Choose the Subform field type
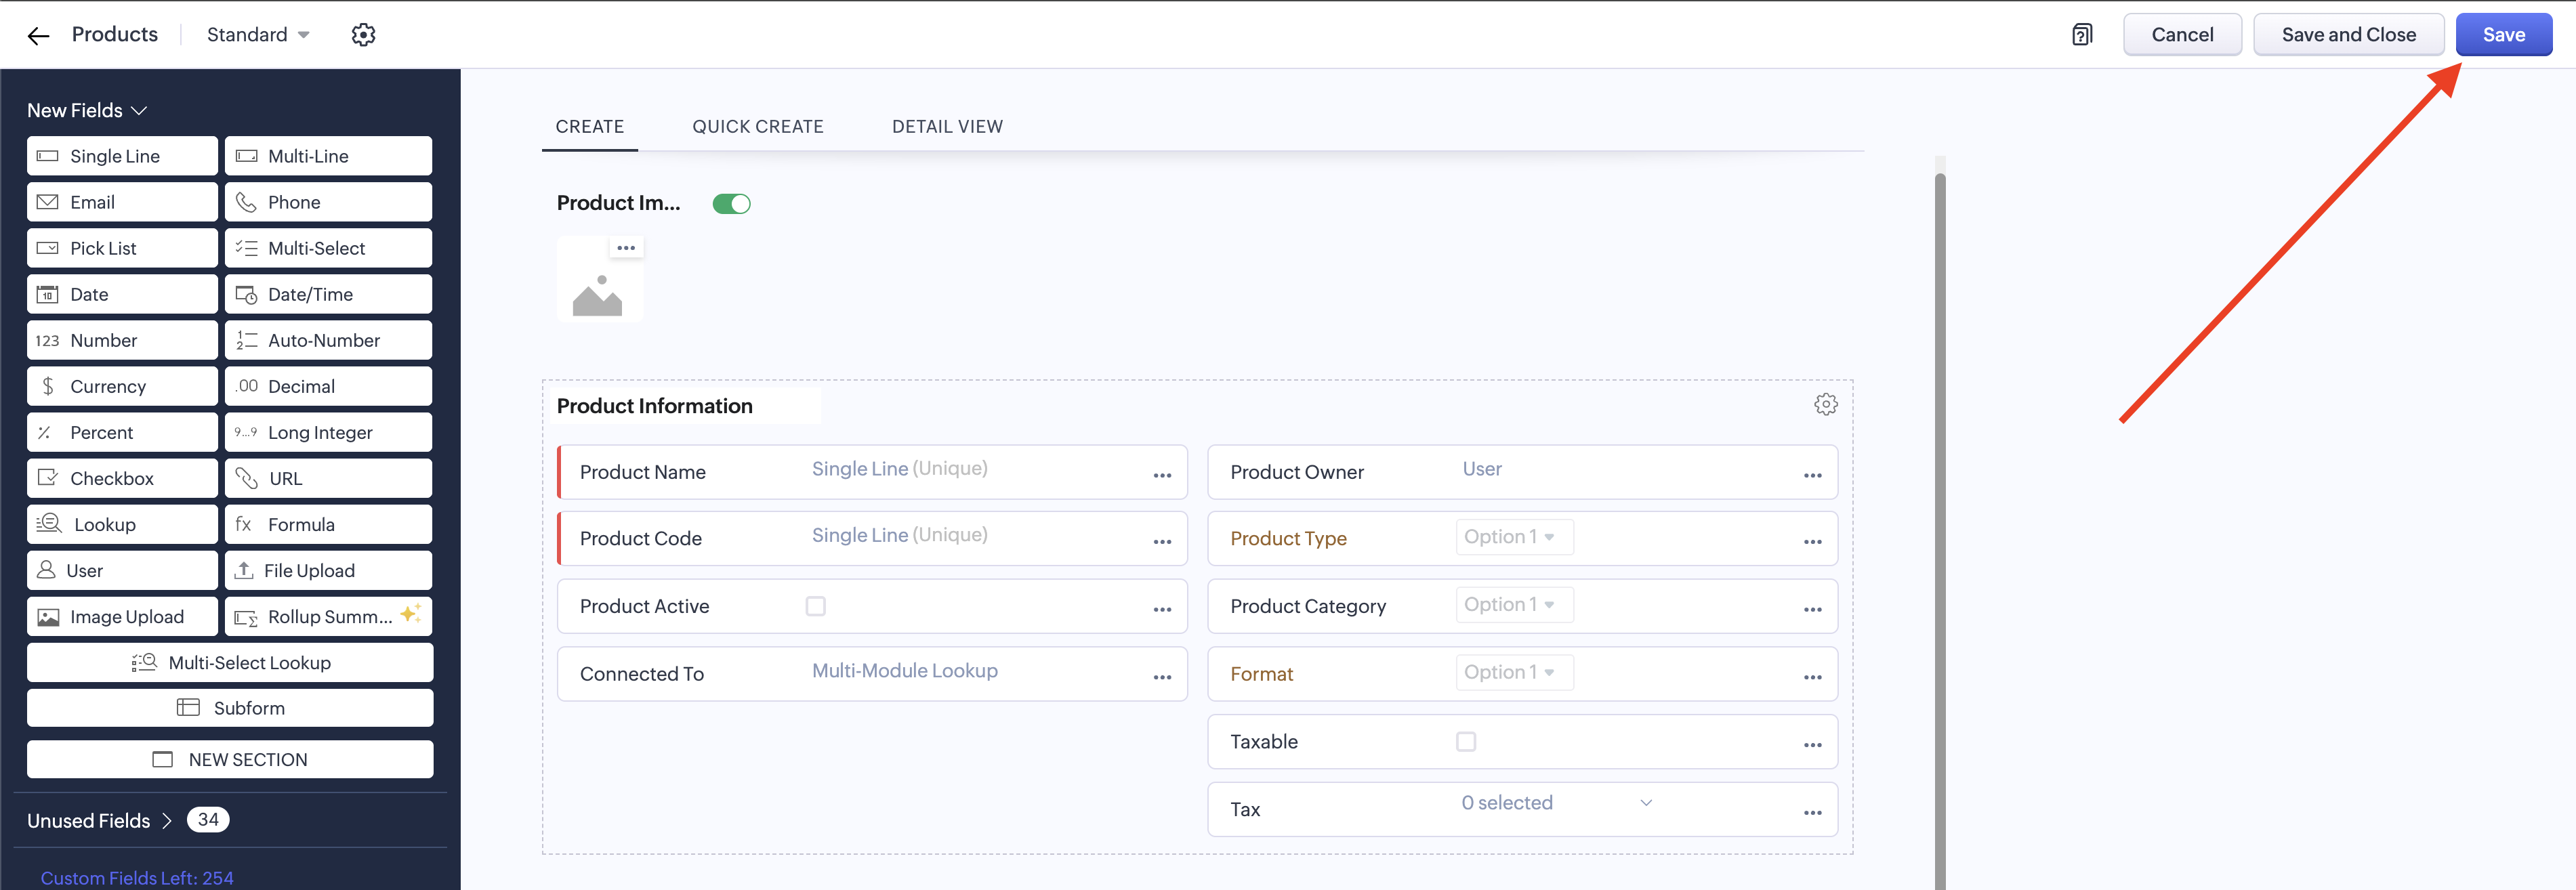This screenshot has width=2576, height=890. click(x=230, y=708)
